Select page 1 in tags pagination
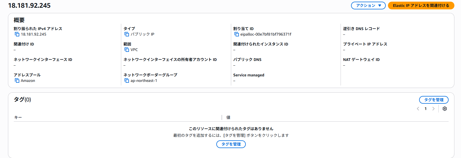 (425, 109)
